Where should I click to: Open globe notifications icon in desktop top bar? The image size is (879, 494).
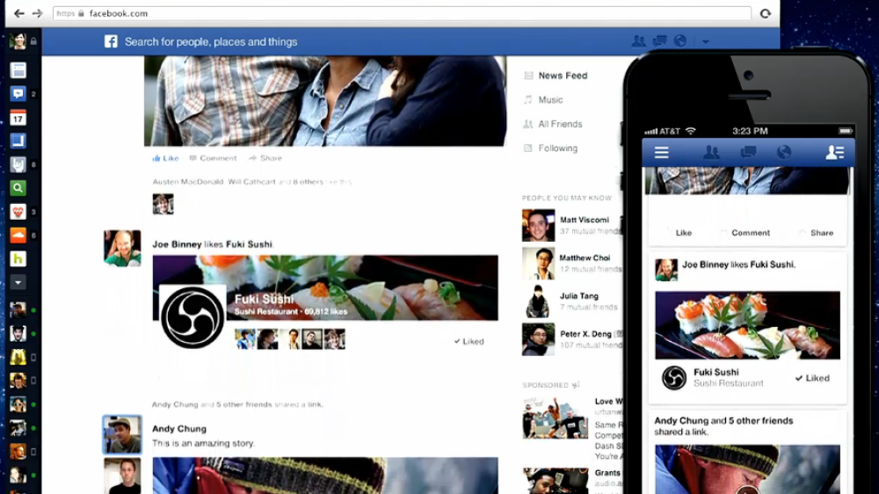(x=680, y=41)
